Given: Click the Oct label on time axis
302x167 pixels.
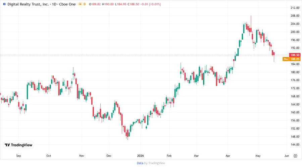Looking at the screenshot, I should click(49, 156).
